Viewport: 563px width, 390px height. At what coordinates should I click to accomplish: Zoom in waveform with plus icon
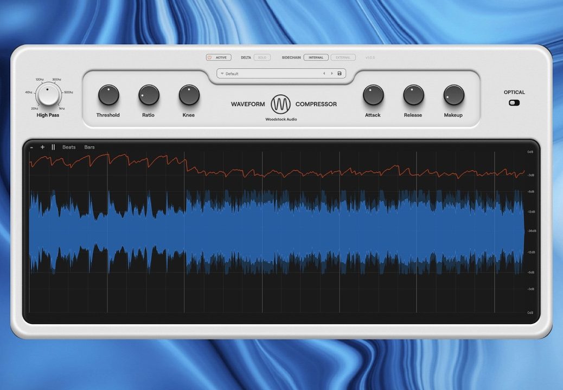pyautogui.click(x=42, y=147)
